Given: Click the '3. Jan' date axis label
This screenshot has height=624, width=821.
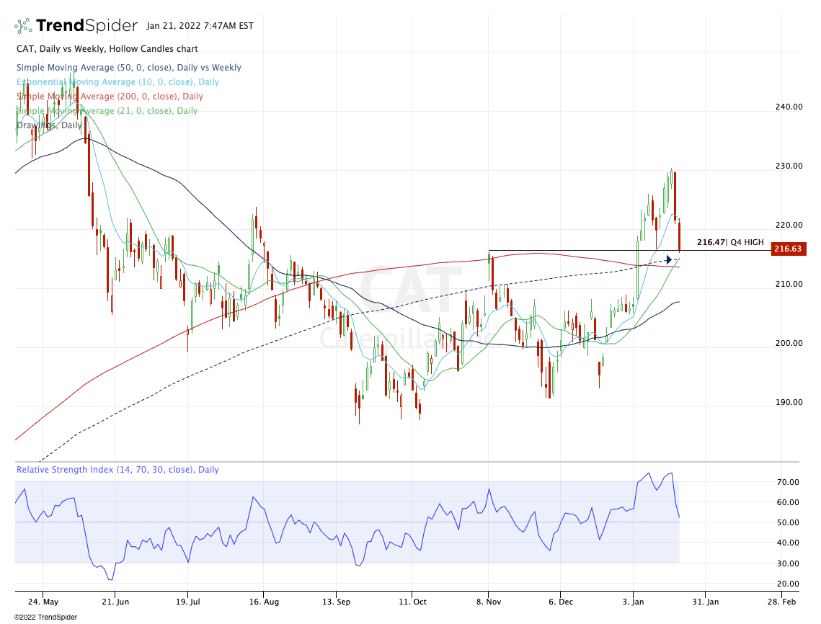Looking at the screenshot, I should coord(633,602).
